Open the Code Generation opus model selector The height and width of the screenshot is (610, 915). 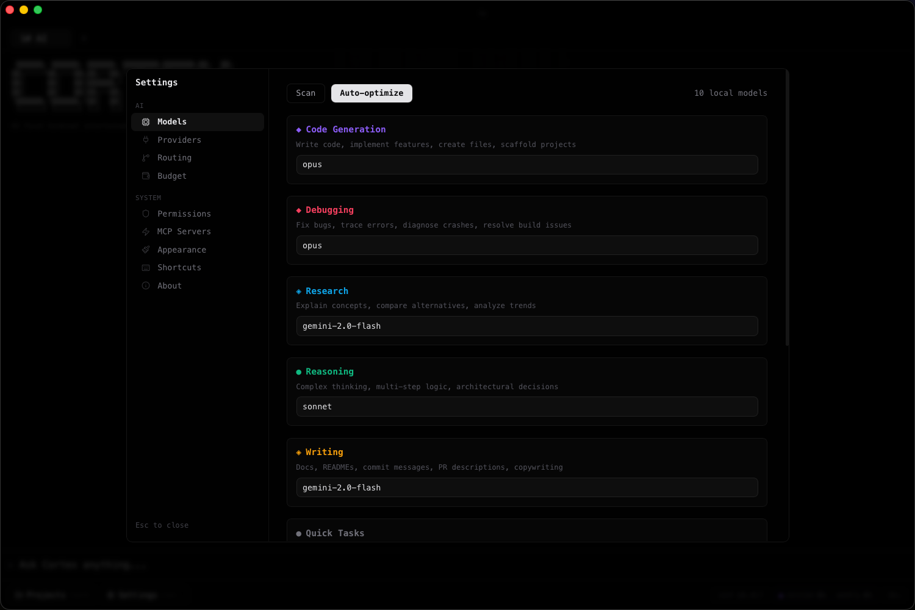tap(526, 164)
